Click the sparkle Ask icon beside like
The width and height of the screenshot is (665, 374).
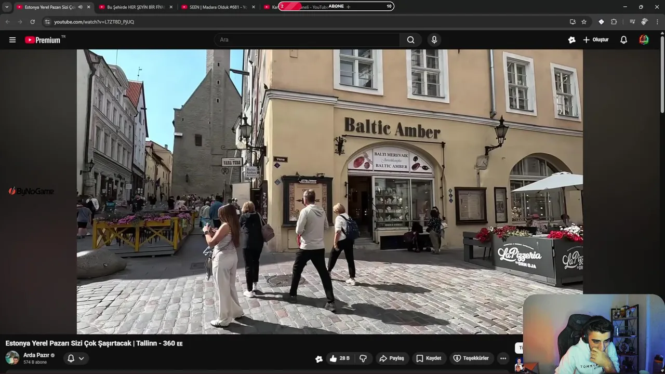point(319,358)
